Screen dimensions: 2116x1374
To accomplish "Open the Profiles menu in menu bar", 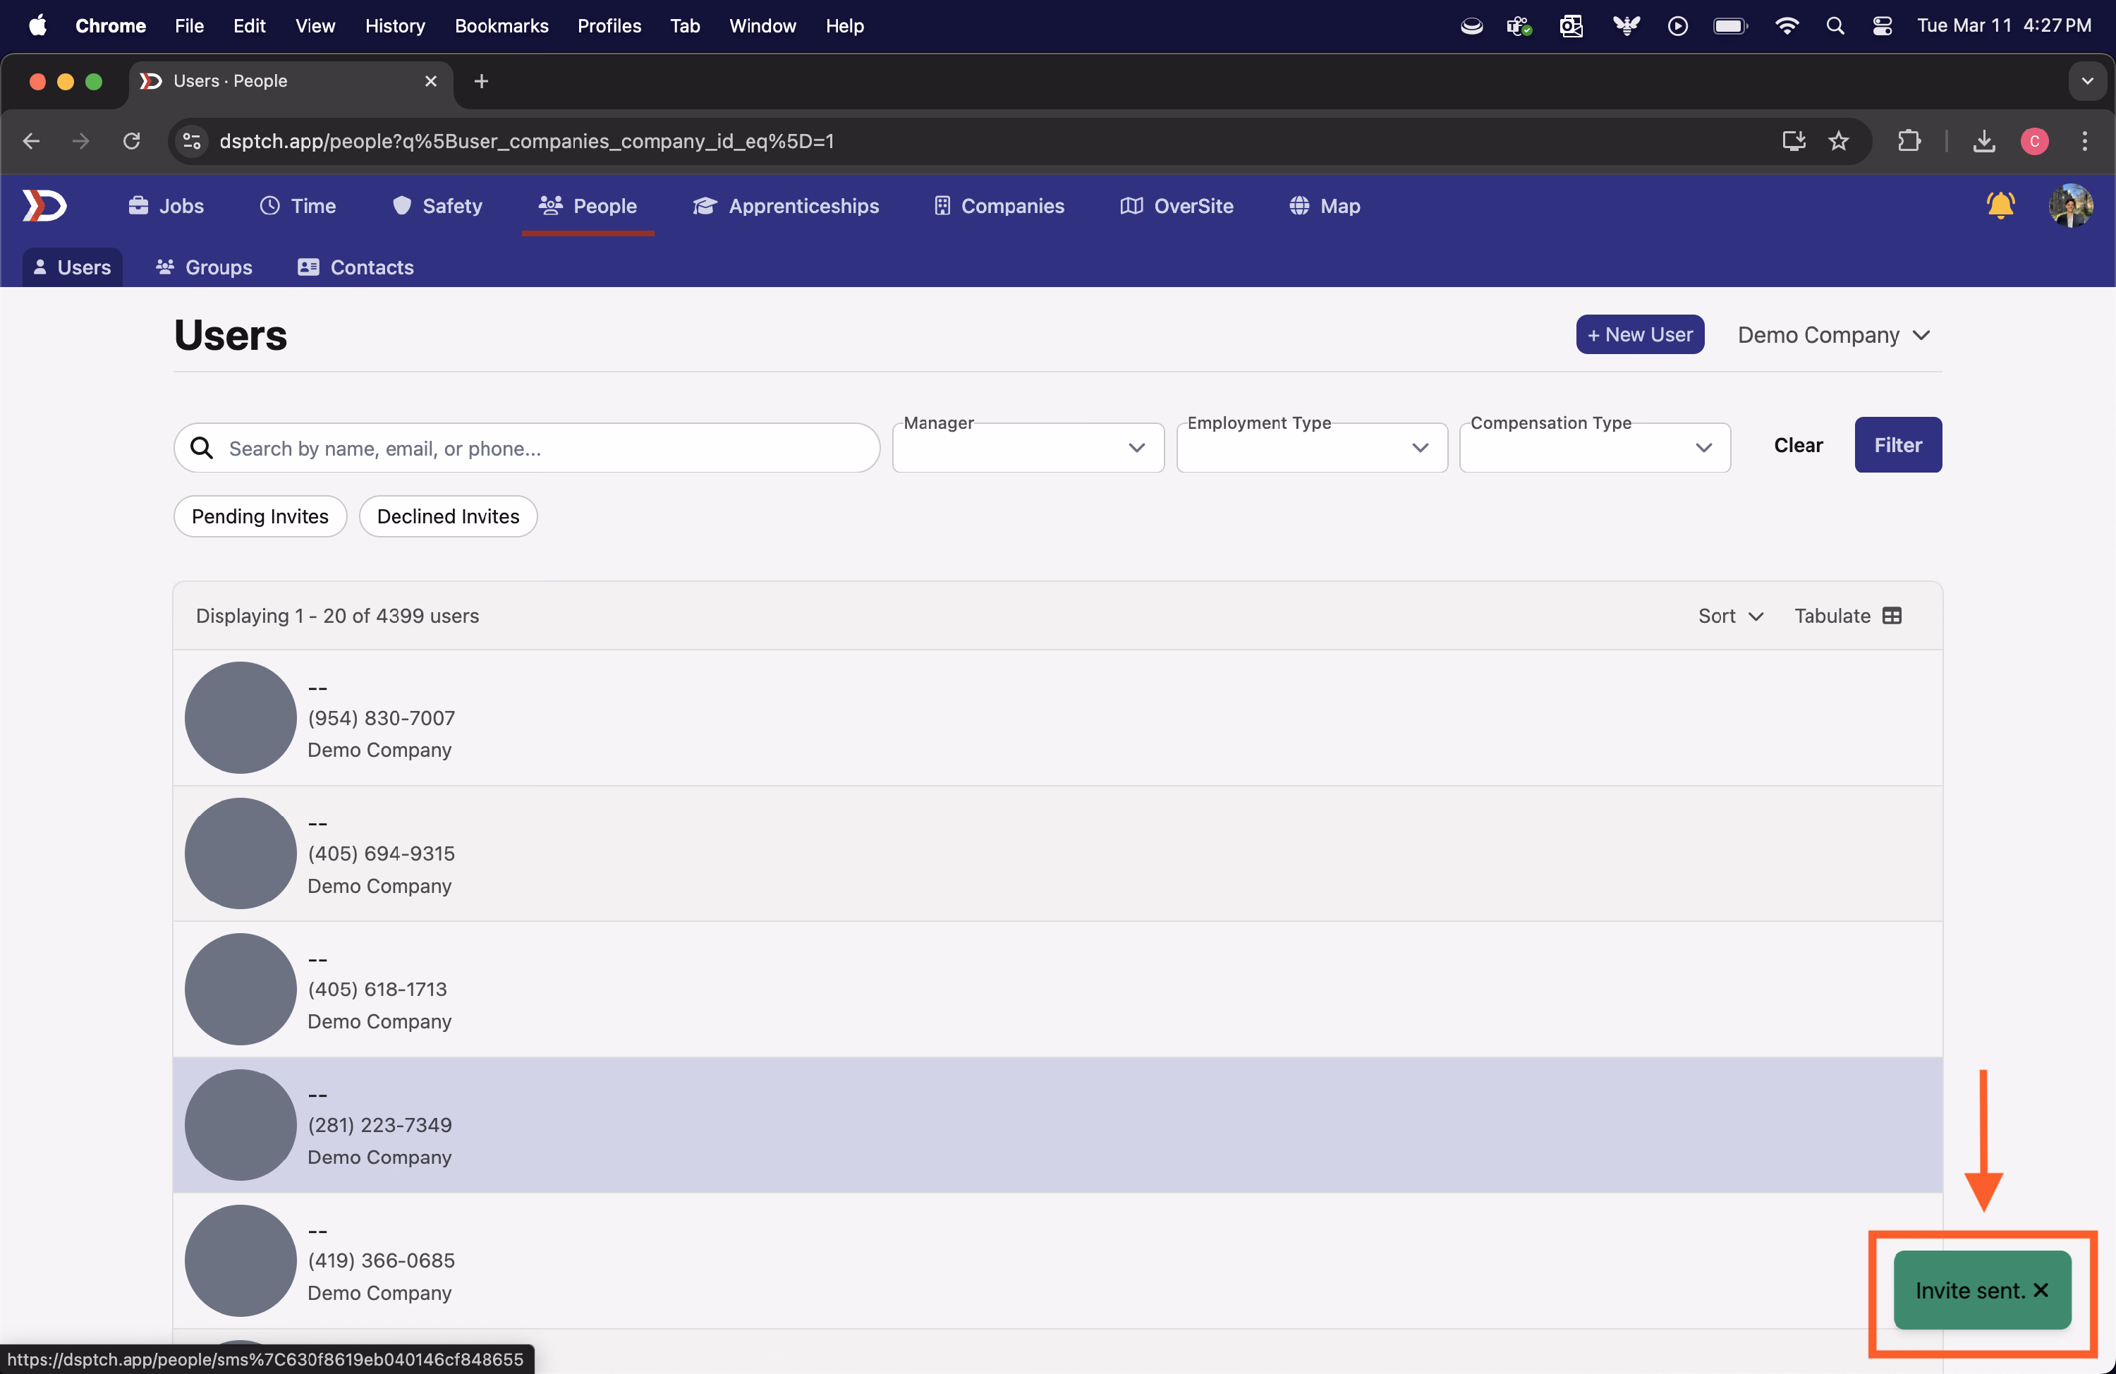I will [609, 26].
